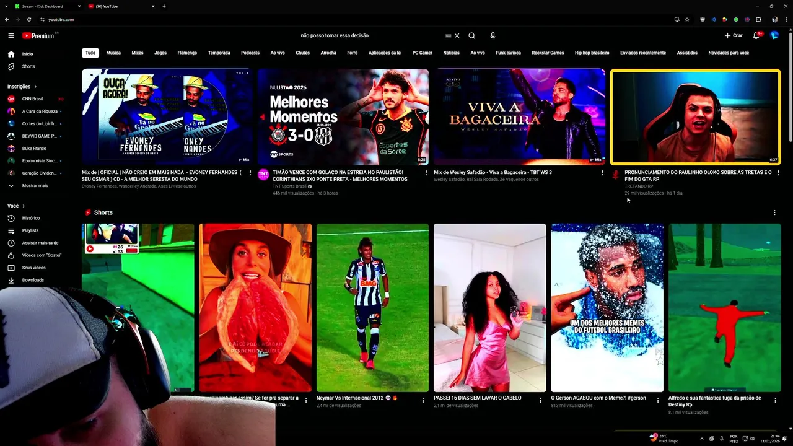This screenshot has height=446, width=793.
Task: Open the notifications bell with 9+ badge
Action: [756, 36]
